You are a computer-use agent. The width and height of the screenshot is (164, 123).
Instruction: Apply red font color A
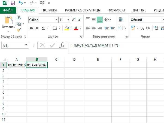click(x=76, y=28)
